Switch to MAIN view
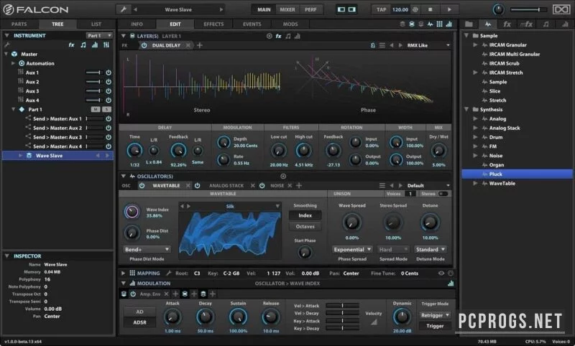The width and height of the screenshot is (575, 346). tap(264, 9)
